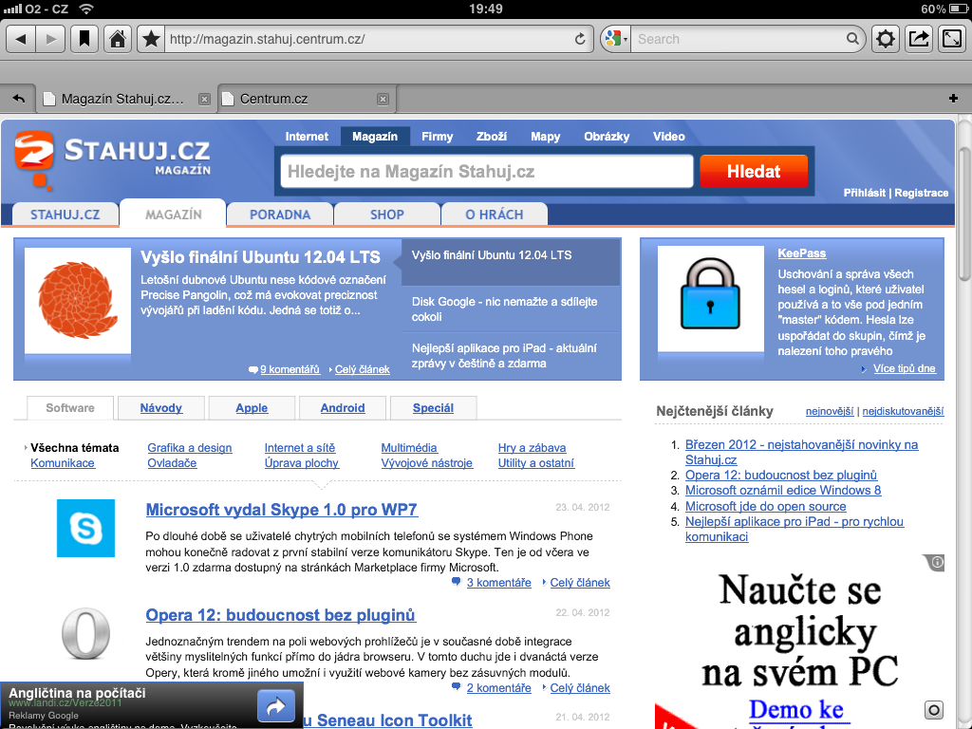
Task: Tap the ad info icon above banner
Action: tap(936, 562)
